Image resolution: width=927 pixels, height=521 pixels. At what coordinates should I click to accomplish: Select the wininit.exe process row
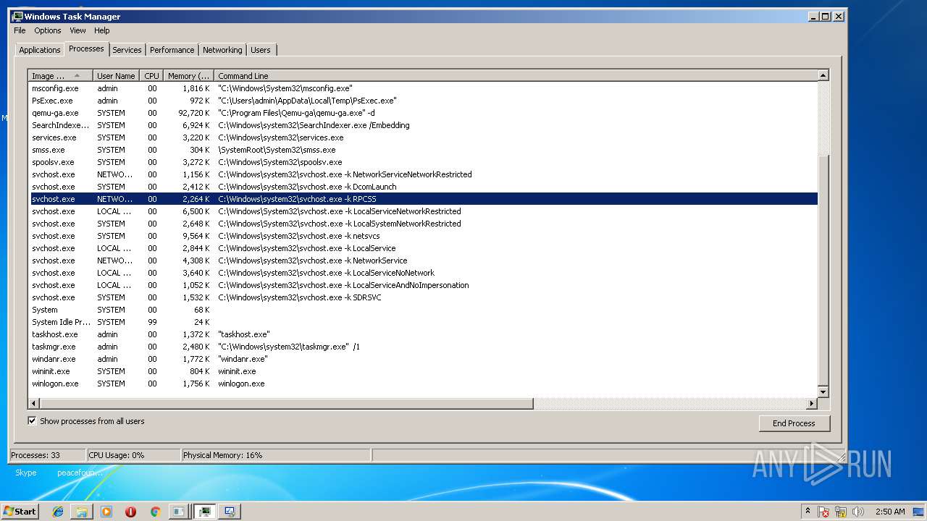tap(423, 371)
